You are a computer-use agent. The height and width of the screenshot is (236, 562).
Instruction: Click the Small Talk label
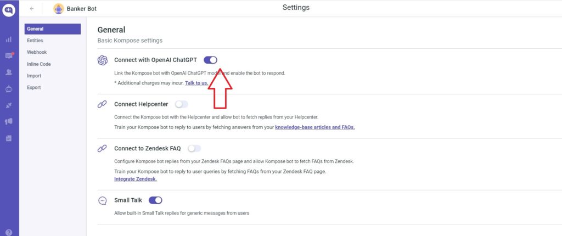[128, 200]
